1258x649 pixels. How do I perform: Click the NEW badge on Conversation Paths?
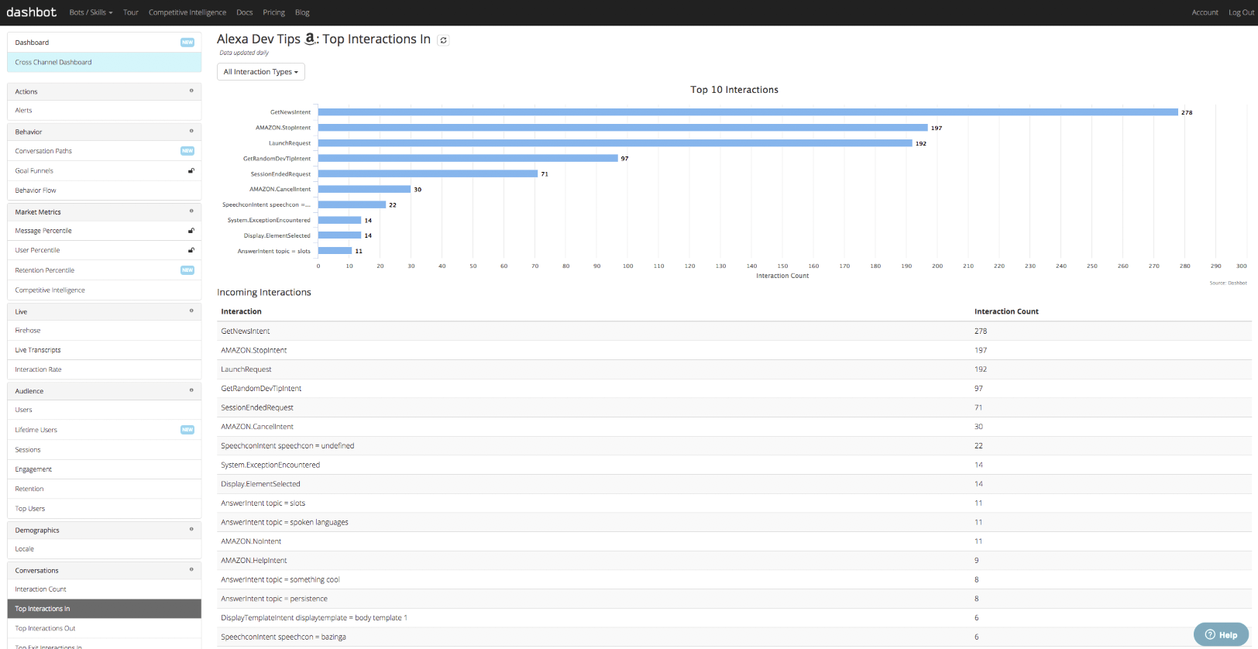point(187,151)
